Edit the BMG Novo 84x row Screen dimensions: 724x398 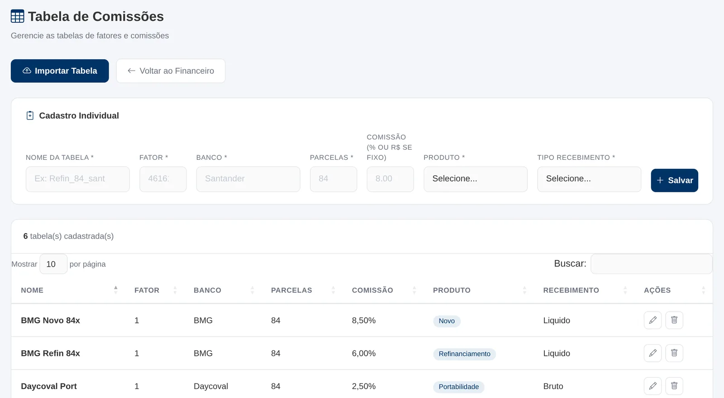click(653, 320)
